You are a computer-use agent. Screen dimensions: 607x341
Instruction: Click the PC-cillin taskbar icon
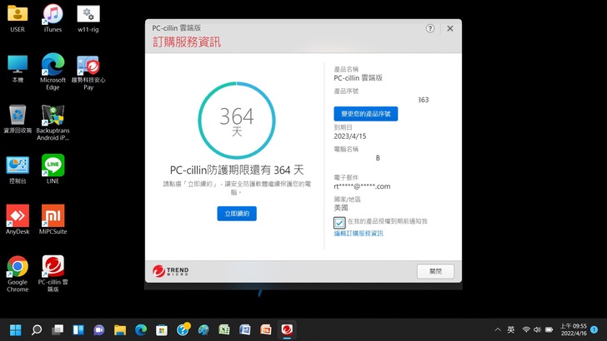point(287,330)
